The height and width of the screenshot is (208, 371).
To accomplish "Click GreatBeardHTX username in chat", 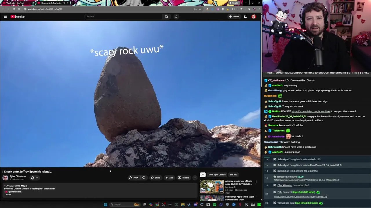I will [x=273, y=142].
